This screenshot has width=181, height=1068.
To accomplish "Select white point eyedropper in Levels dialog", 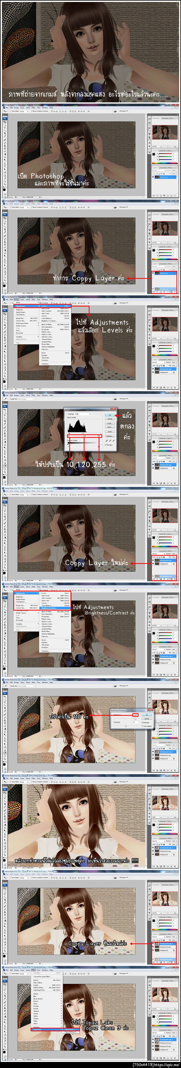I will point(114,441).
